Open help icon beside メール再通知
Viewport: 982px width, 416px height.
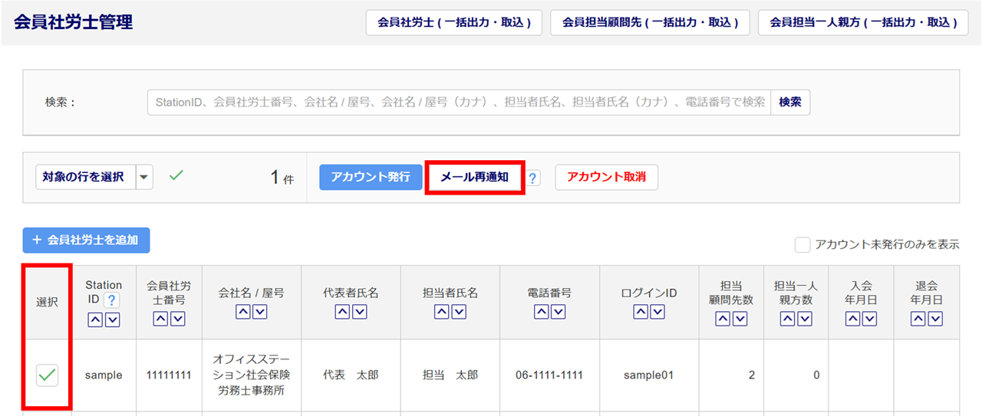pos(533,178)
